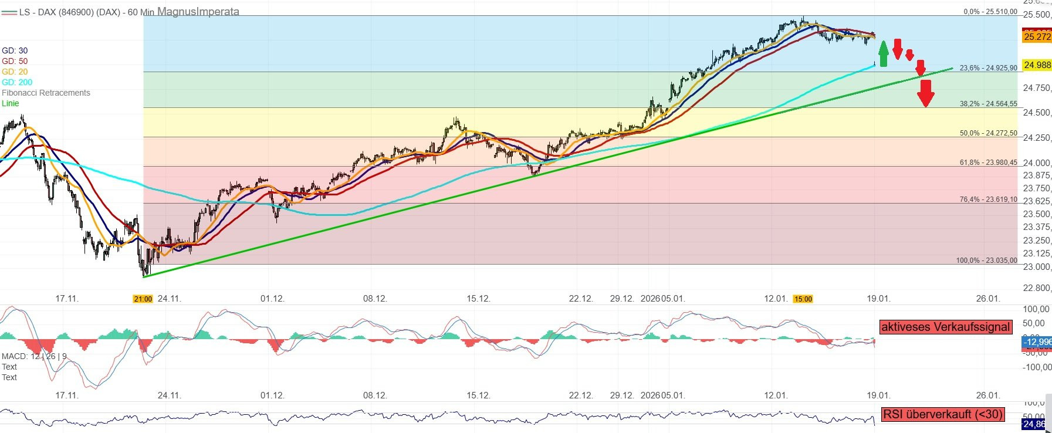Click the LS - DAX chart title

[87, 12]
